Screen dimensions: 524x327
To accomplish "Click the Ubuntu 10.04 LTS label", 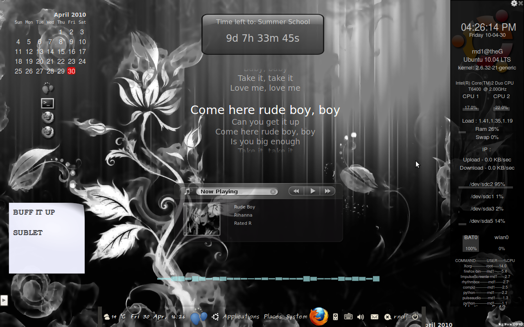I will coord(487,60).
